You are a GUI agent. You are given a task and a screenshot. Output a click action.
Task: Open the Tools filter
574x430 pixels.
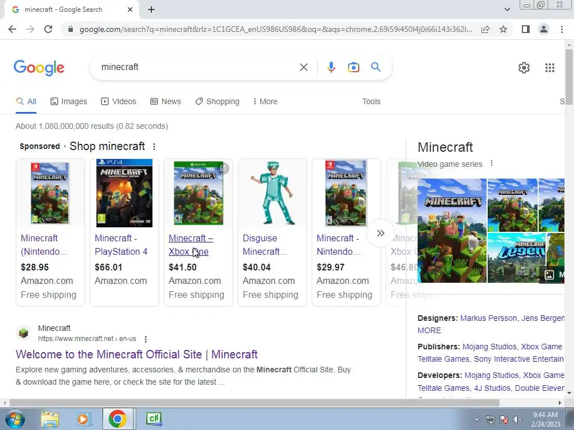(371, 101)
